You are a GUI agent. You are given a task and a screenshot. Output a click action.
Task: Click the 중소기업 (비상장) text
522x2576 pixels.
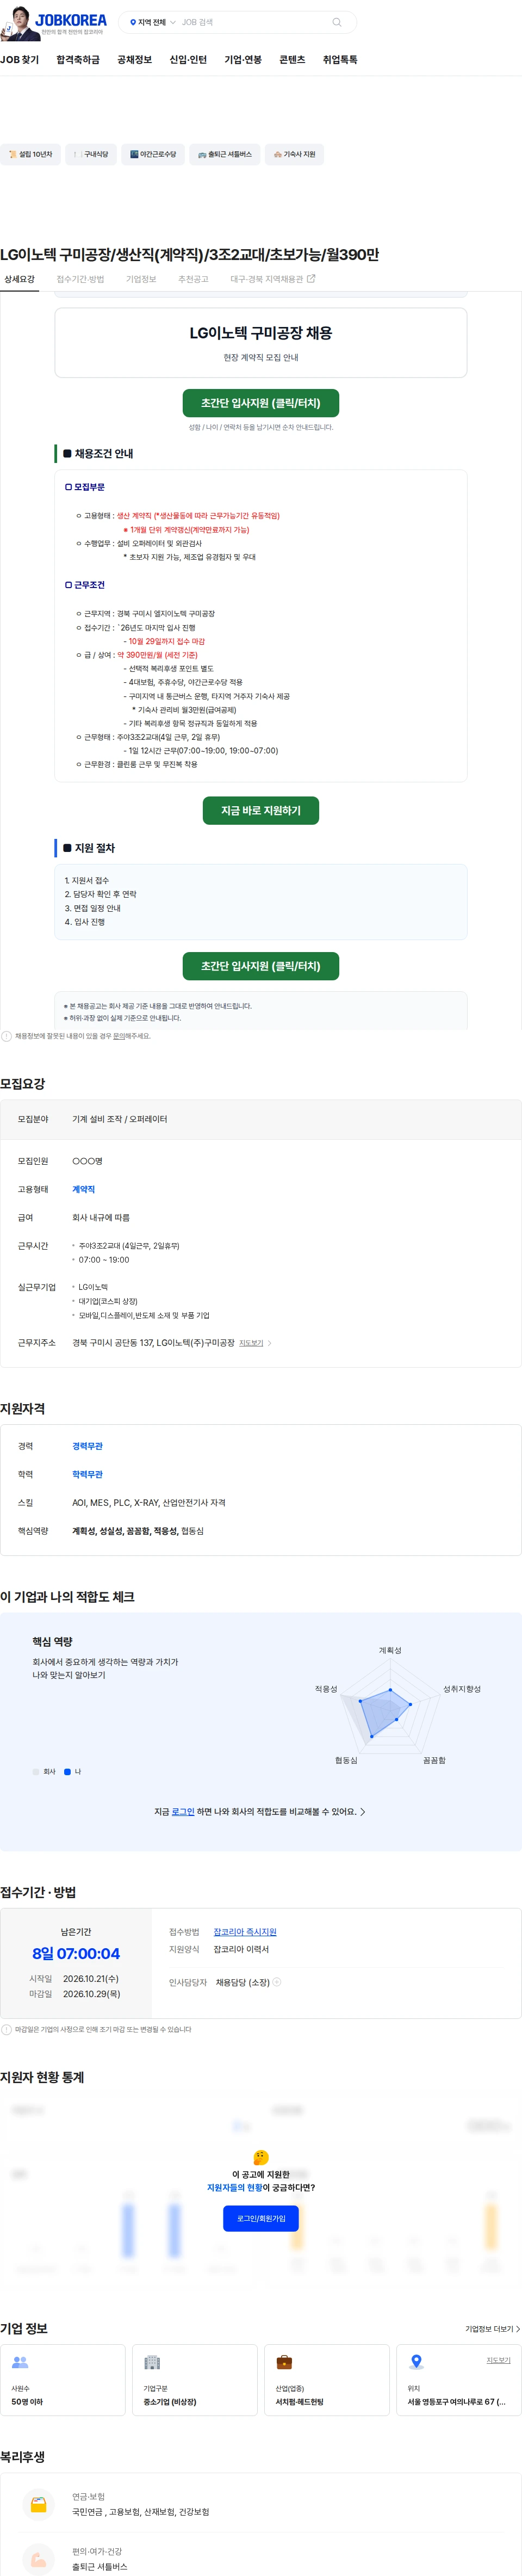coord(170,2401)
